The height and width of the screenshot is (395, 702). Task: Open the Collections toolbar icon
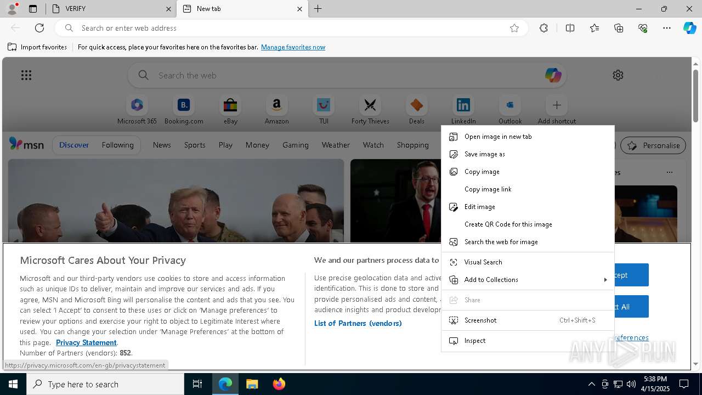619,28
